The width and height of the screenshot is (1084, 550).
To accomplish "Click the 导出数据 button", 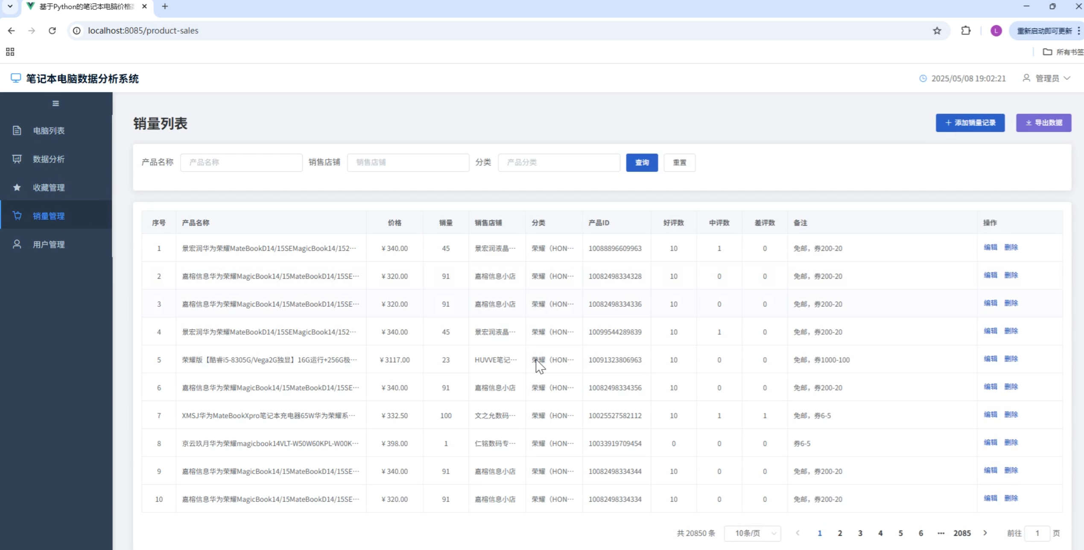I will (x=1043, y=123).
